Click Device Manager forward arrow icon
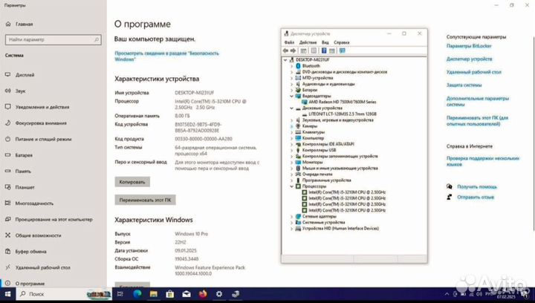Viewport: 535px width, 303px height. (x=293, y=50)
